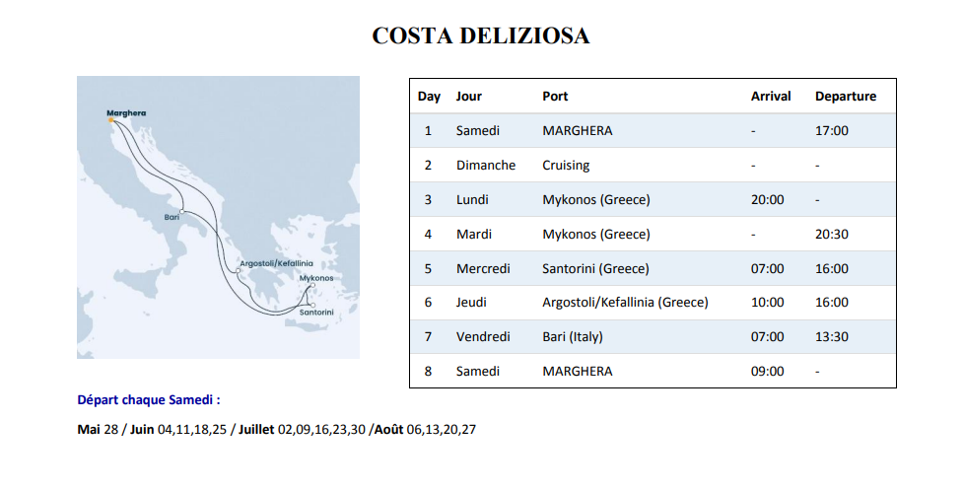Select Bari (Italy) port cell
963x491 pixels.
tap(573, 337)
